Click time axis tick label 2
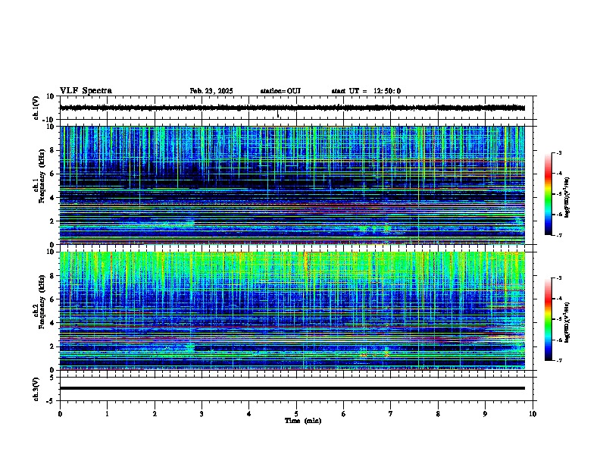The width and height of the screenshot is (600, 464). tap(155, 414)
